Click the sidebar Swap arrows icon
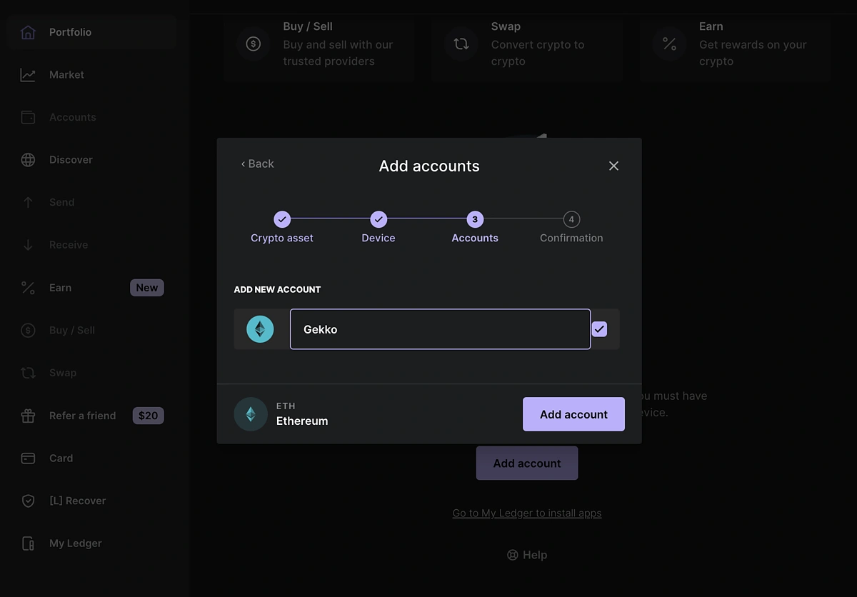The height and width of the screenshot is (597, 857). tap(28, 373)
